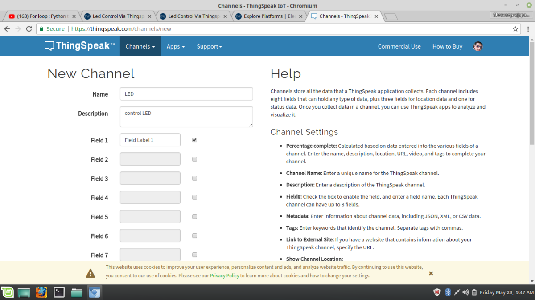Enable the Field 2 checkbox
The width and height of the screenshot is (535, 300).
(194, 159)
